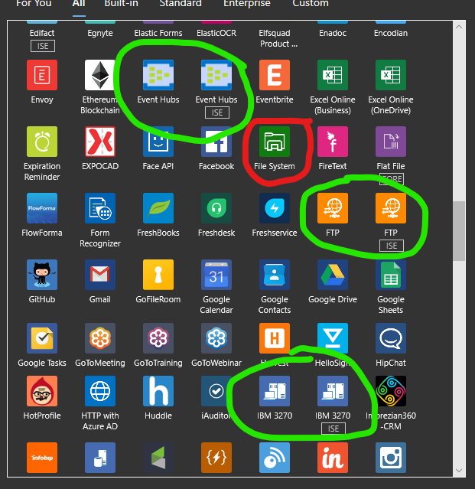Screen dimensions: 475x489
Task: Click the Elastic Forms connector label
Action: point(158,33)
